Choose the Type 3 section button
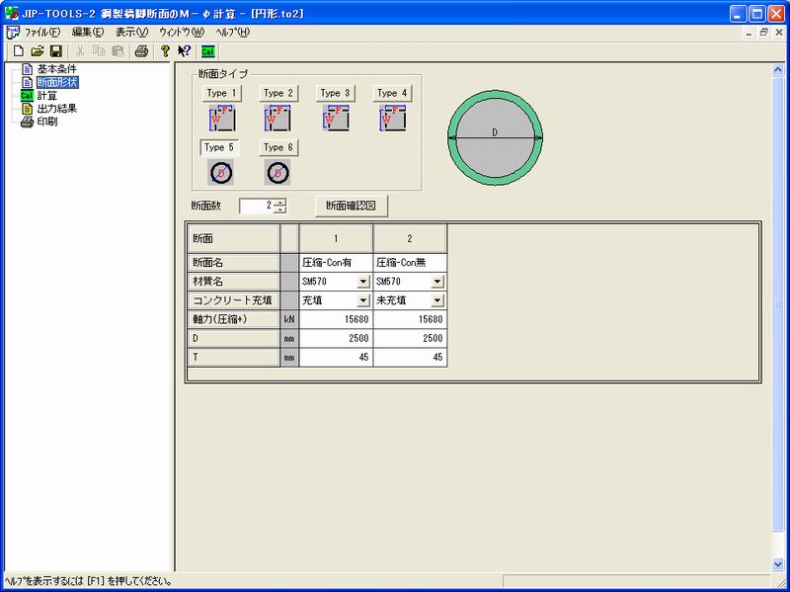The width and height of the screenshot is (790, 592). pyautogui.click(x=336, y=93)
